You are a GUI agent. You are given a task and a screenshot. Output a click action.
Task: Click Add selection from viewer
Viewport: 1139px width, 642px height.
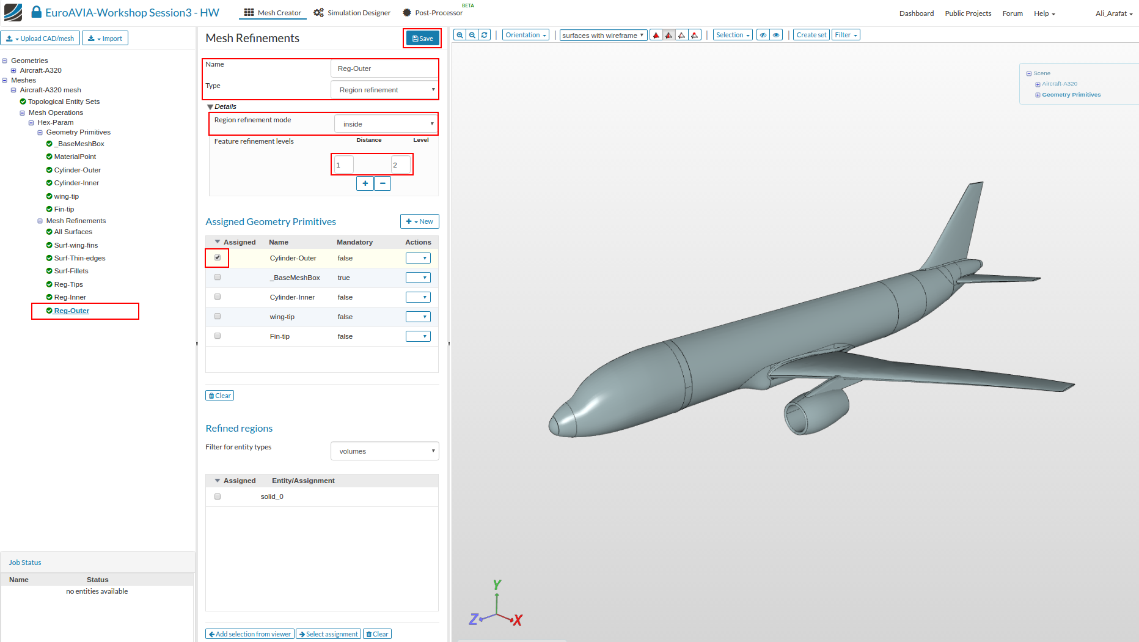tap(250, 634)
